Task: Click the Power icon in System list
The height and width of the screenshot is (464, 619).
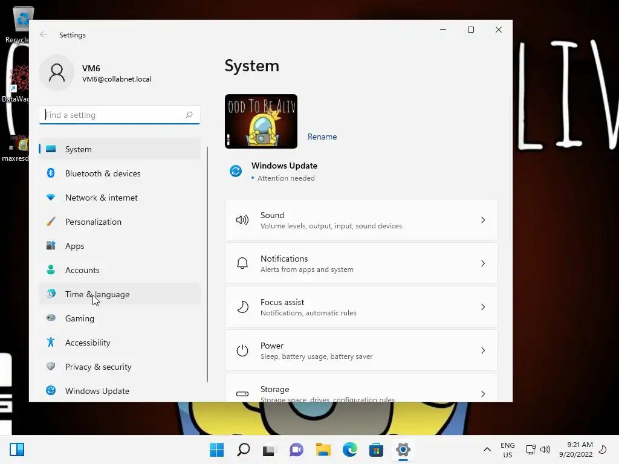Action: (x=242, y=350)
